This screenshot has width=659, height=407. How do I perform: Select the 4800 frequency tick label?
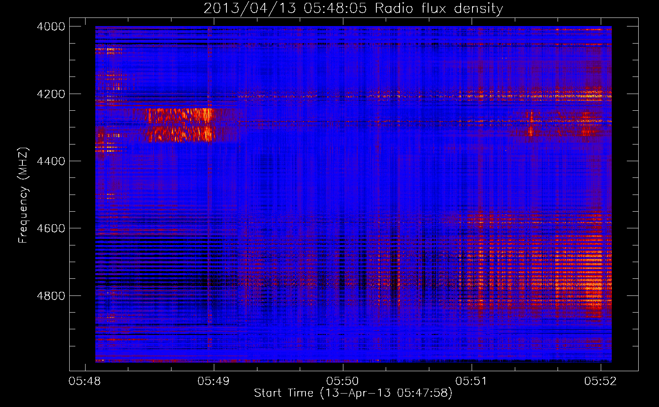point(51,295)
